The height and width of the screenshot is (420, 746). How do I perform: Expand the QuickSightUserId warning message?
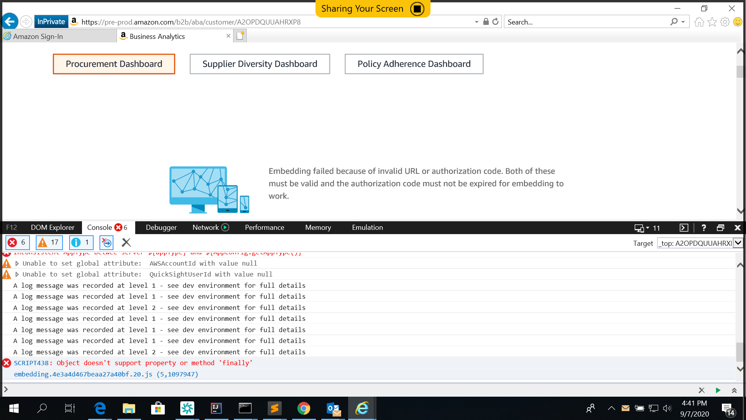17,275
